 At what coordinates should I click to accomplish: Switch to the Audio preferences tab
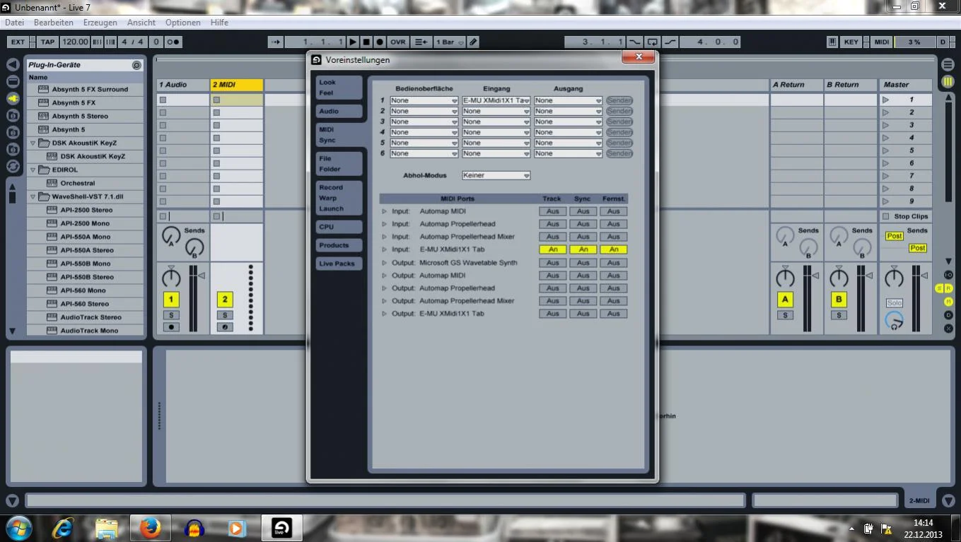[x=339, y=112]
